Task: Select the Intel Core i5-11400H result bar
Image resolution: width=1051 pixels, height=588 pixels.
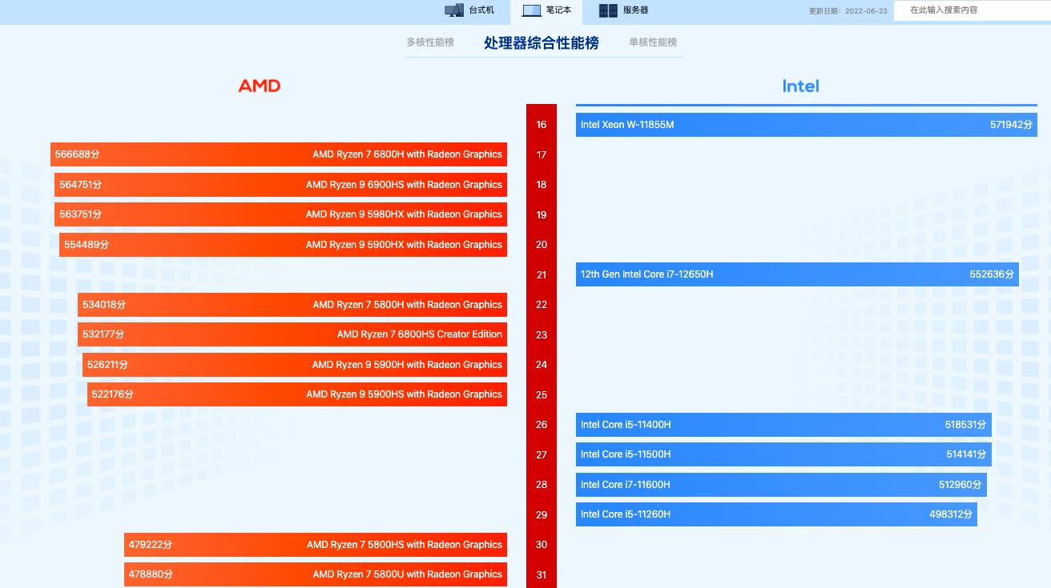Action: 783,425
